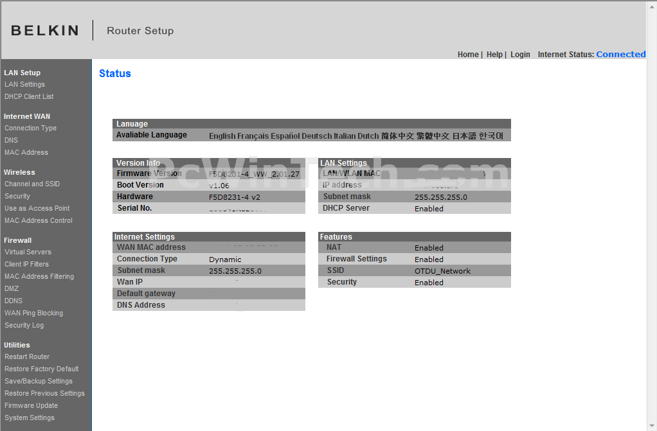Click the NAT Enabled value
657x431 pixels.
click(x=429, y=248)
